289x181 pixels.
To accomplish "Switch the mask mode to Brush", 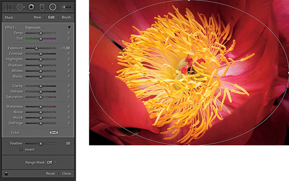I will click(x=66, y=17).
